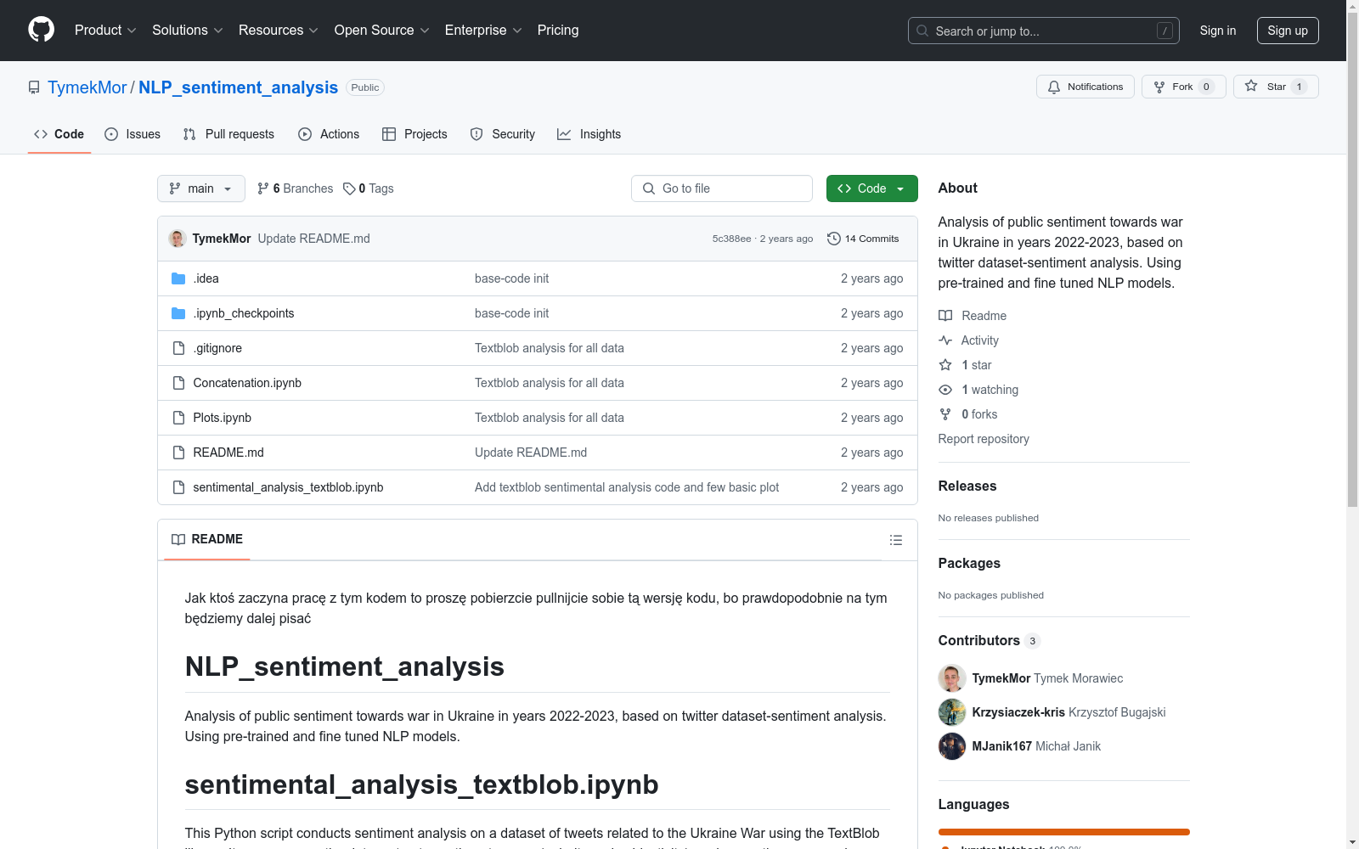Open the main branch selector dropdown
Image resolution: width=1359 pixels, height=849 pixels.
[200, 188]
